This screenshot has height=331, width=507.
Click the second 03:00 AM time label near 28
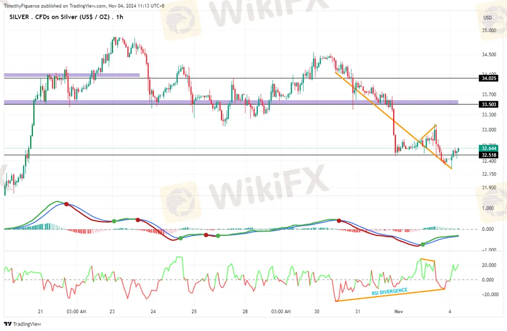pos(281,311)
